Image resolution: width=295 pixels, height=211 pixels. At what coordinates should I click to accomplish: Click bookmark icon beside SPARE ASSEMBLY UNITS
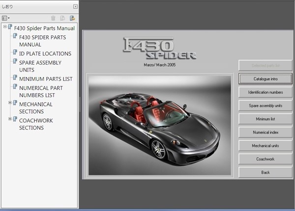tap(15, 61)
